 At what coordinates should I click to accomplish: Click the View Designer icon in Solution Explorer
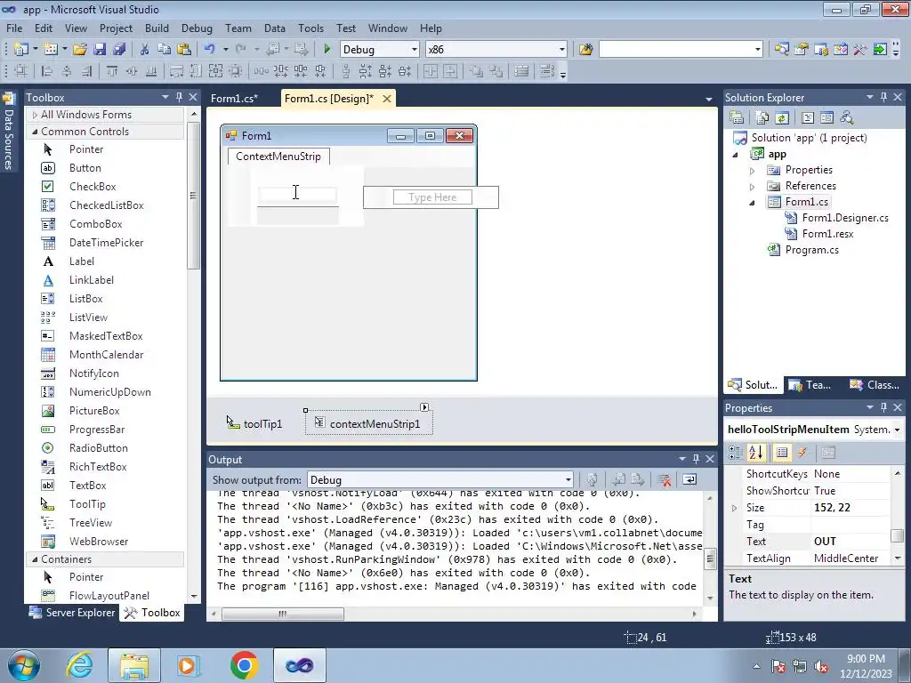click(x=826, y=118)
